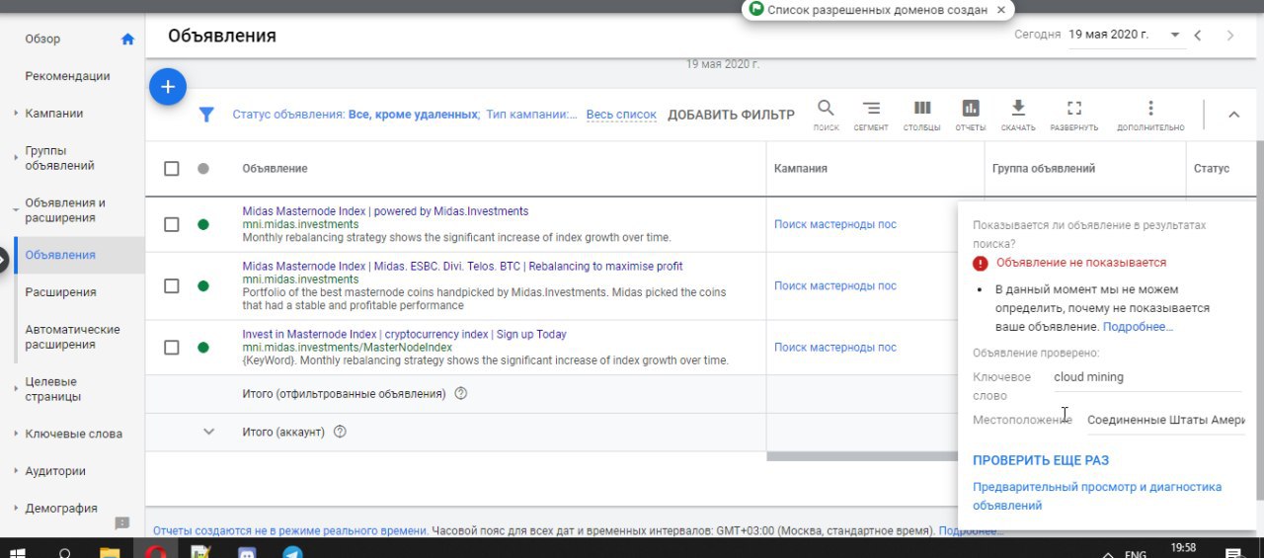Open the Поиск search tool
Image resolution: width=1264 pixels, height=558 pixels.
click(826, 115)
